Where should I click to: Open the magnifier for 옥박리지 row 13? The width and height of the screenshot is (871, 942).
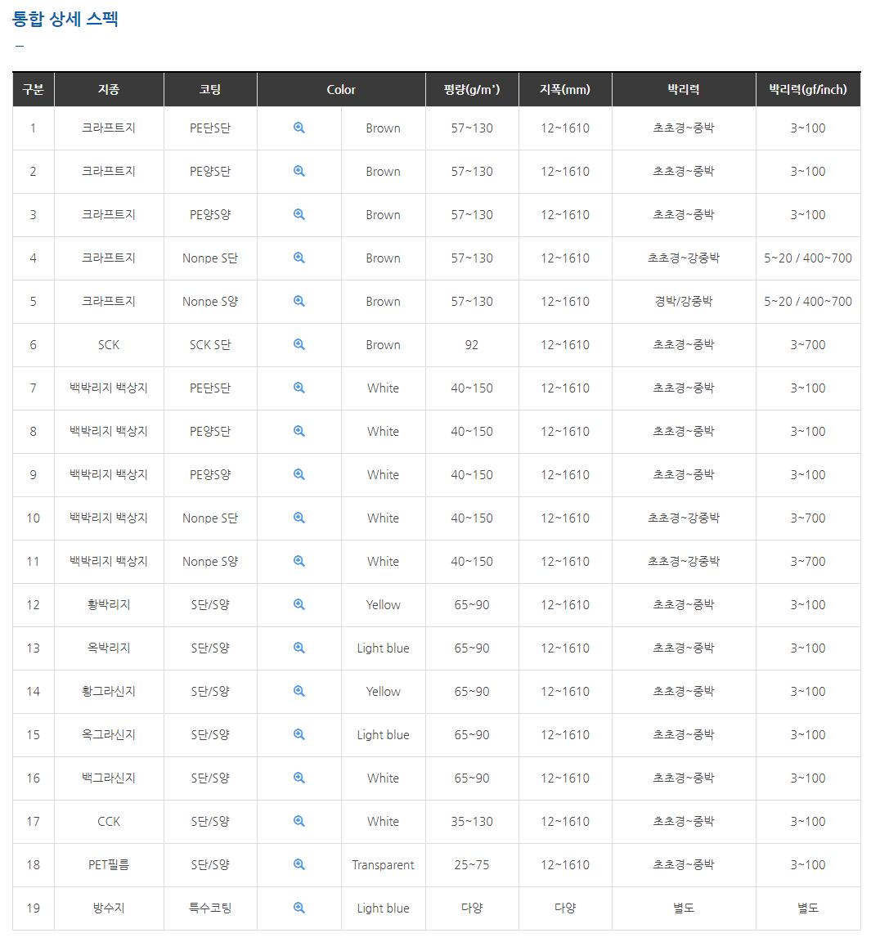299,648
